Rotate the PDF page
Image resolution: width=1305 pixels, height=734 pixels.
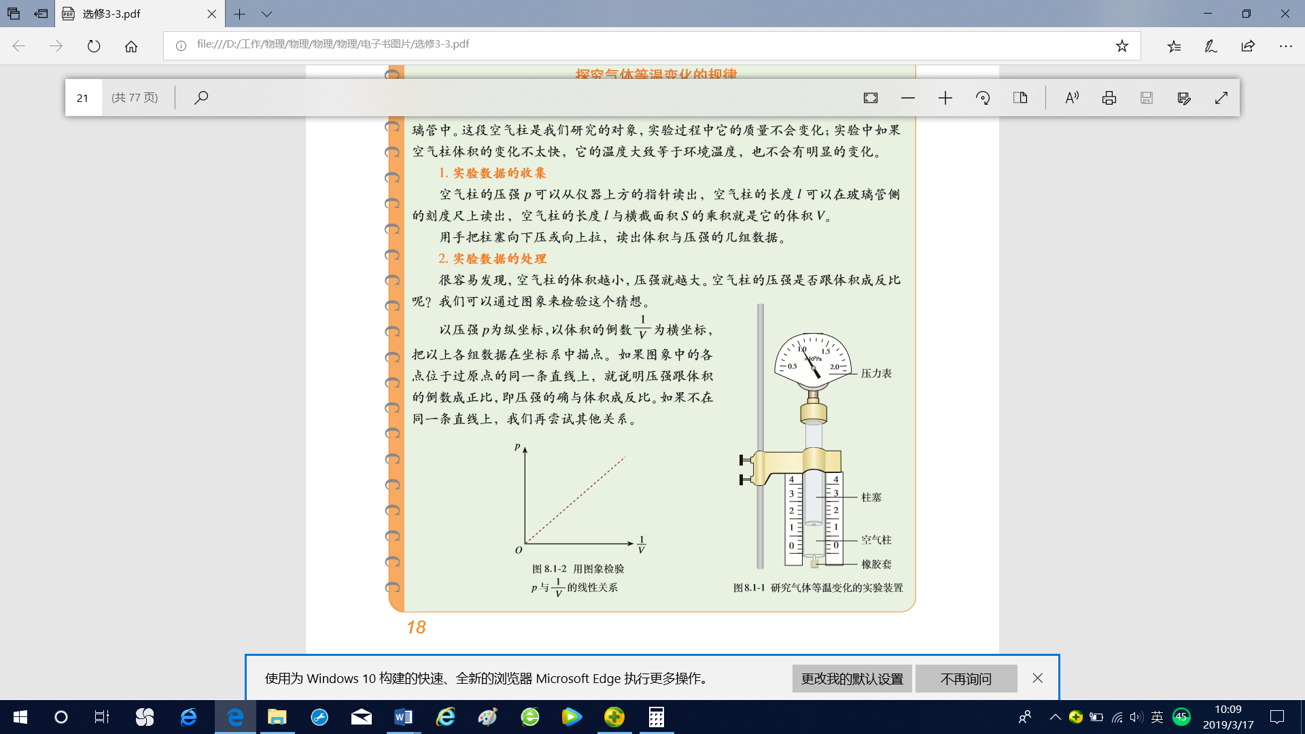point(983,98)
